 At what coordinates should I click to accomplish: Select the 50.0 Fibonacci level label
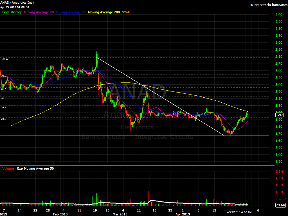pyautogui.click(x=4, y=98)
